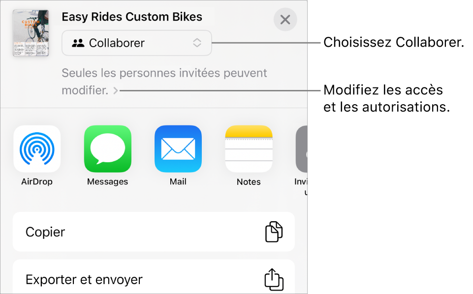This screenshot has width=473, height=294.
Task: Share via the Messages app icon
Action: point(107,148)
